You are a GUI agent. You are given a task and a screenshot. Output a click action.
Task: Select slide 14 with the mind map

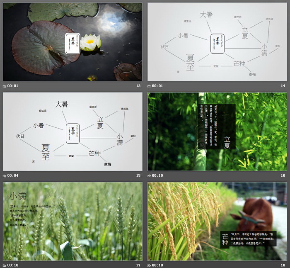pyautogui.click(x=217, y=42)
